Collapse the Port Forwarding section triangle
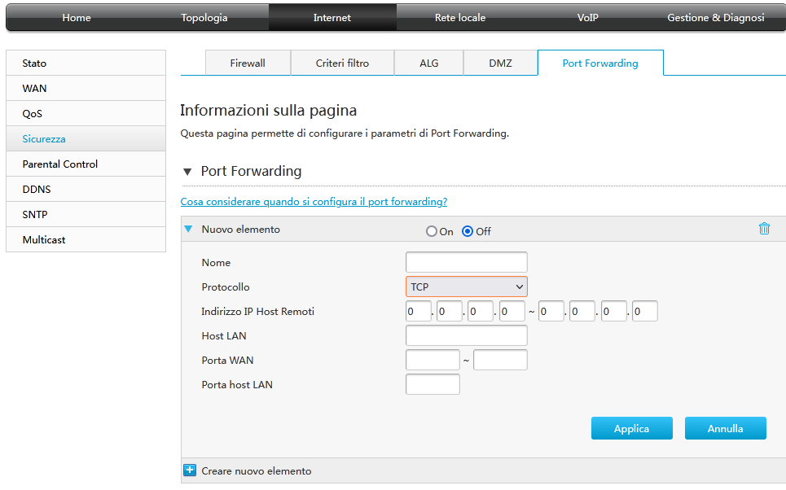 pos(187,172)
